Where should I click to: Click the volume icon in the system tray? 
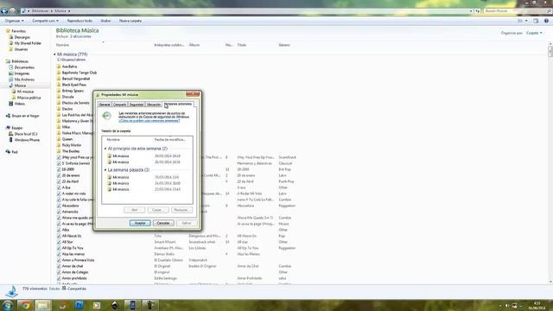tap(507, 306)
